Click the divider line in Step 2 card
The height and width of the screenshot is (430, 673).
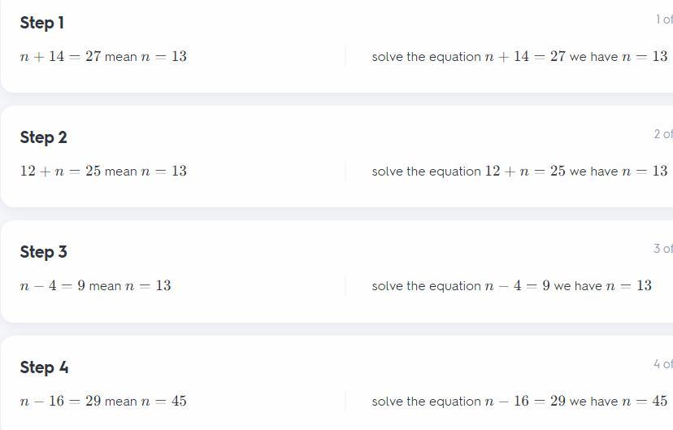(x=345, y=172)
